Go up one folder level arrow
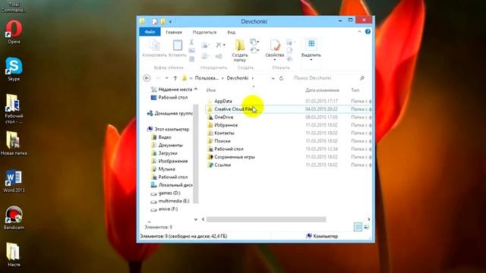The image size is (486, 273). pos(175,78)
